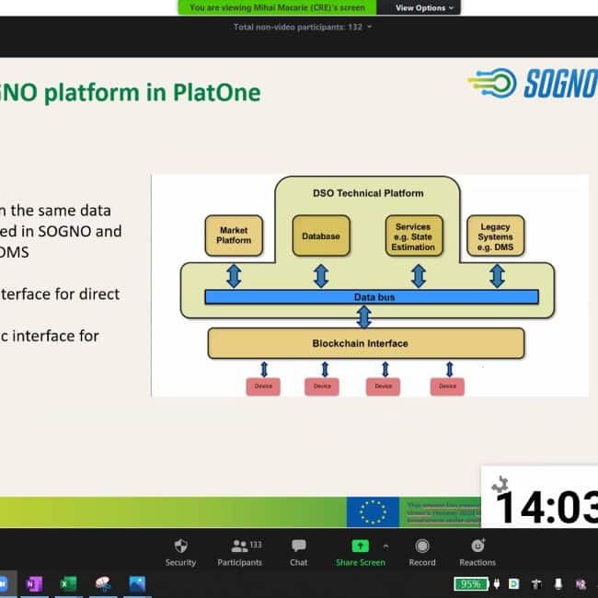Click the DSO Technical Platform title
Screen dimensions: 598x598
(368, 193)
